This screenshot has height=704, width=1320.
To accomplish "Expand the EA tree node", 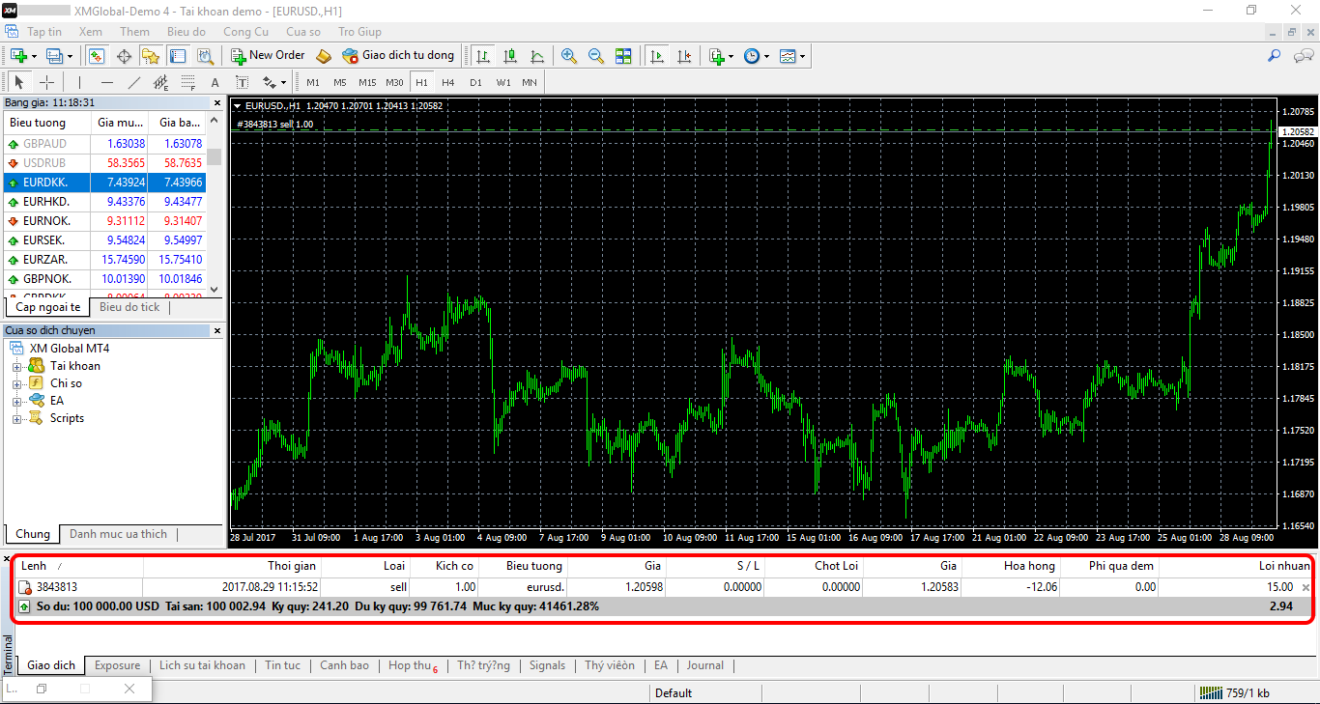I will (16, 401).
